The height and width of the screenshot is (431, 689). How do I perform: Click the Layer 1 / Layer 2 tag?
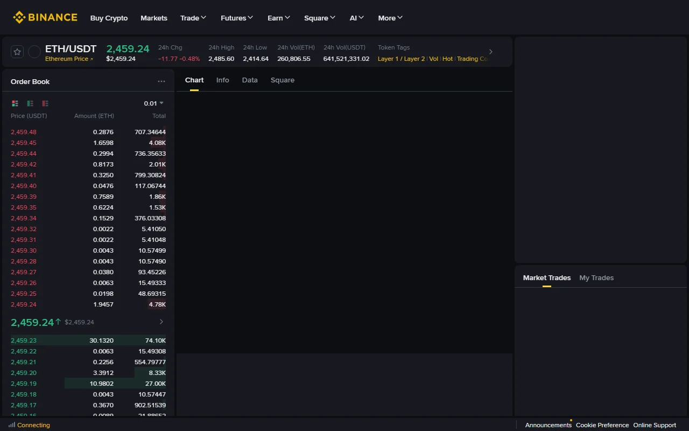[x=401, y=59]
